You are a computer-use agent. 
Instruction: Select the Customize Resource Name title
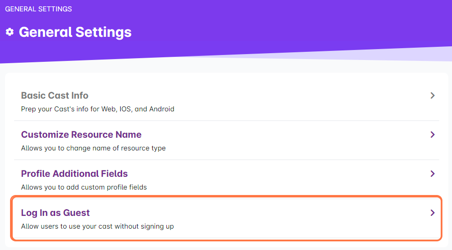[x=81, y=135]
